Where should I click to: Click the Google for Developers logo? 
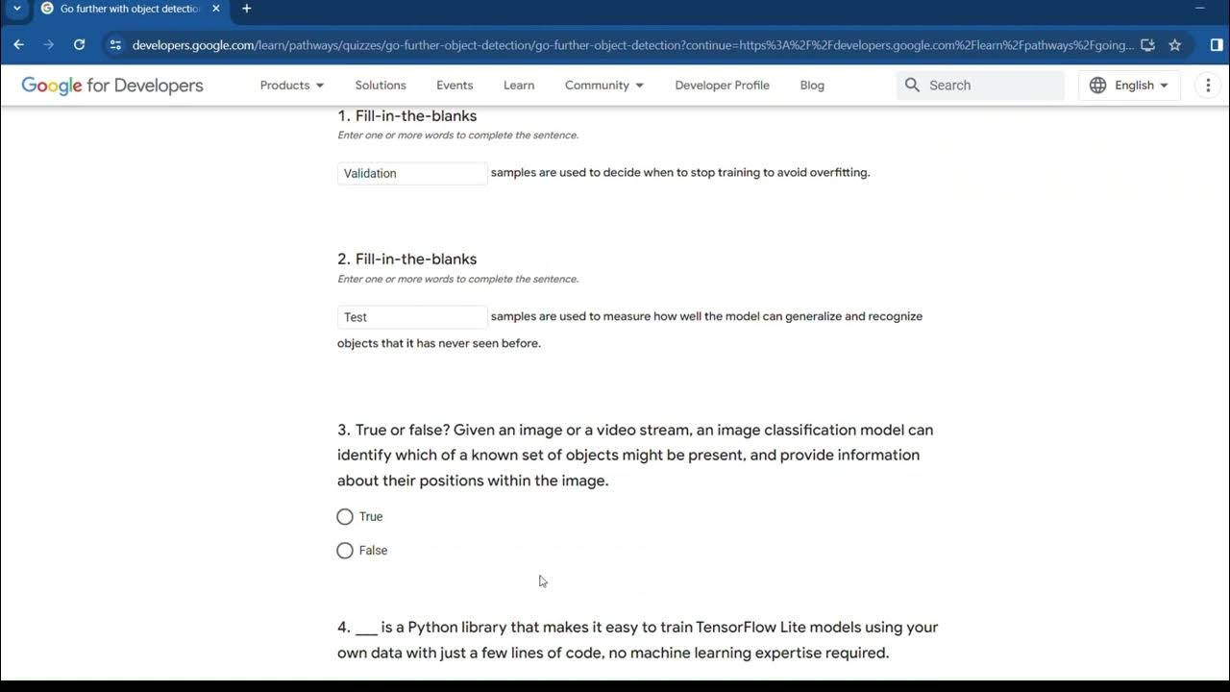(112, 86)
